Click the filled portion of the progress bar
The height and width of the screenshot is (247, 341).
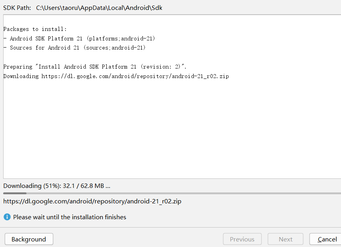(15, 193)
